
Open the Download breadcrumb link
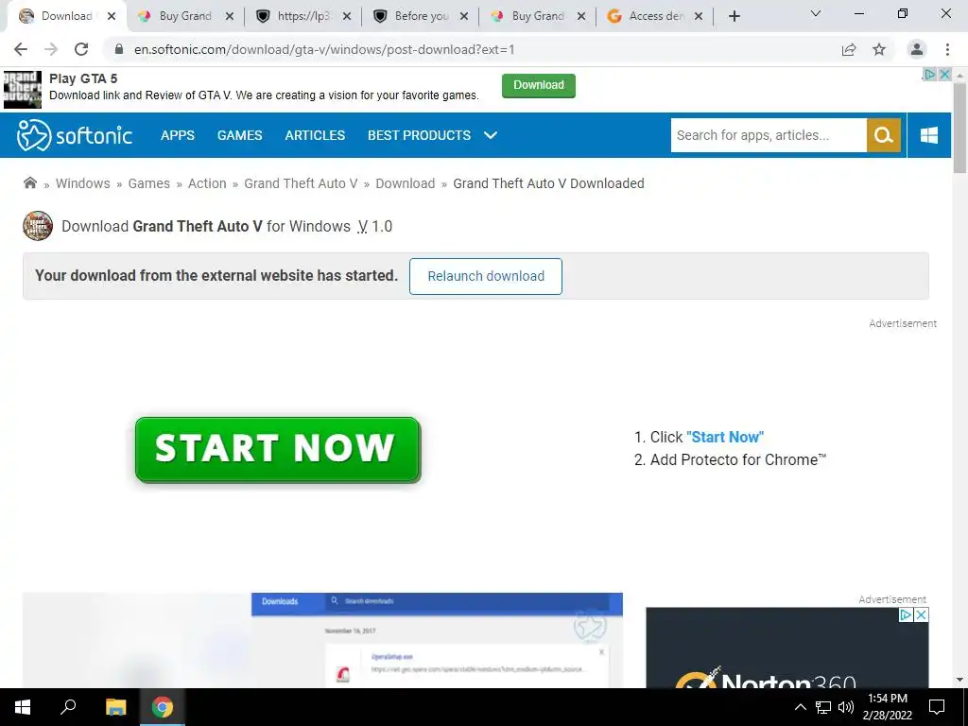point(405,183)
